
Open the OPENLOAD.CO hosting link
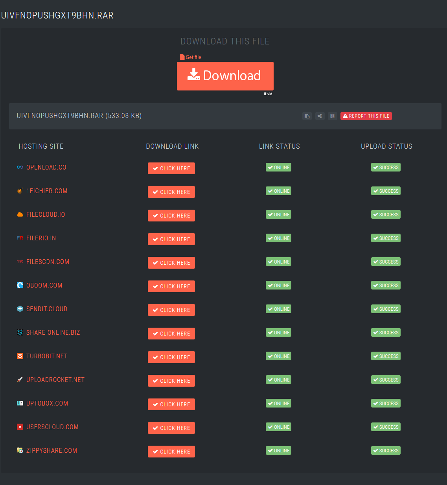[46, 167]
